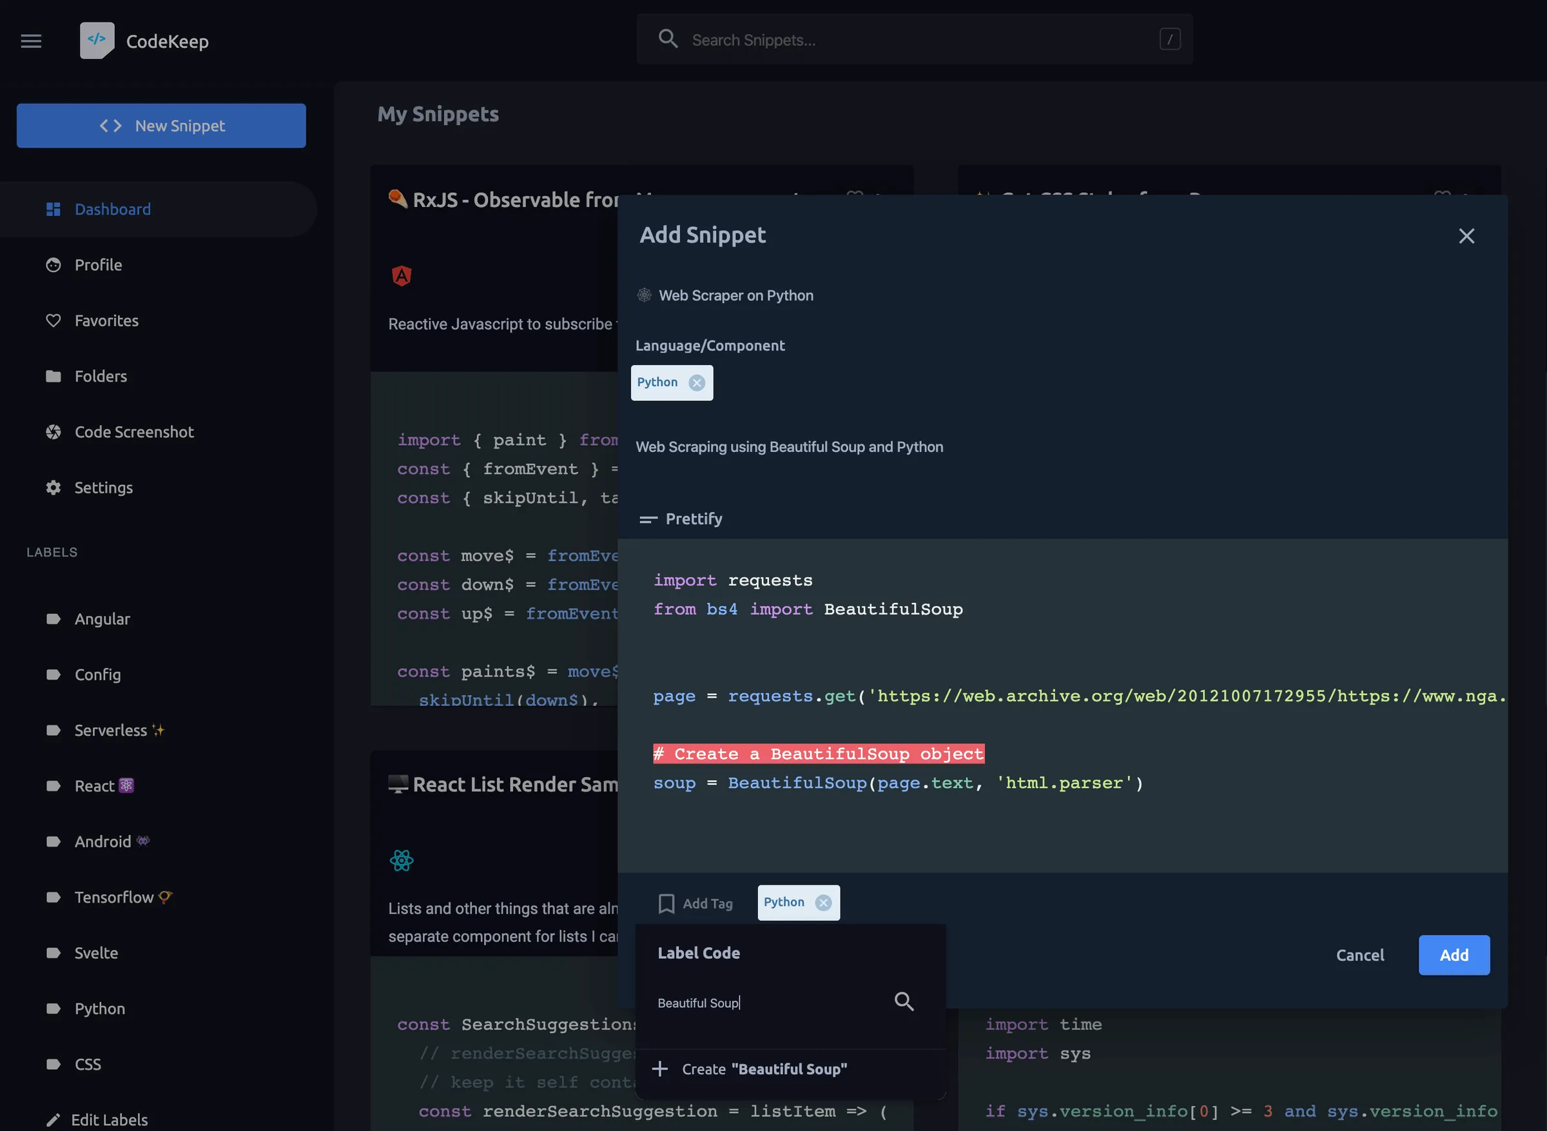Open the hamburger navigation menu

[x=31, y=41]
